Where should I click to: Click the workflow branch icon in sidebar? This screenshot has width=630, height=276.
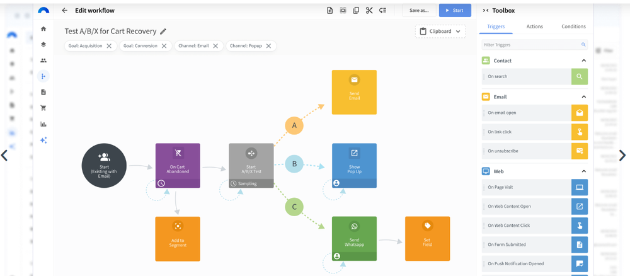coord(43,76)
